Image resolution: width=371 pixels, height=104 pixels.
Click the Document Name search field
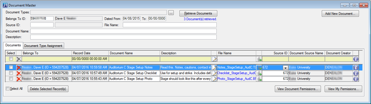[123, 31]
